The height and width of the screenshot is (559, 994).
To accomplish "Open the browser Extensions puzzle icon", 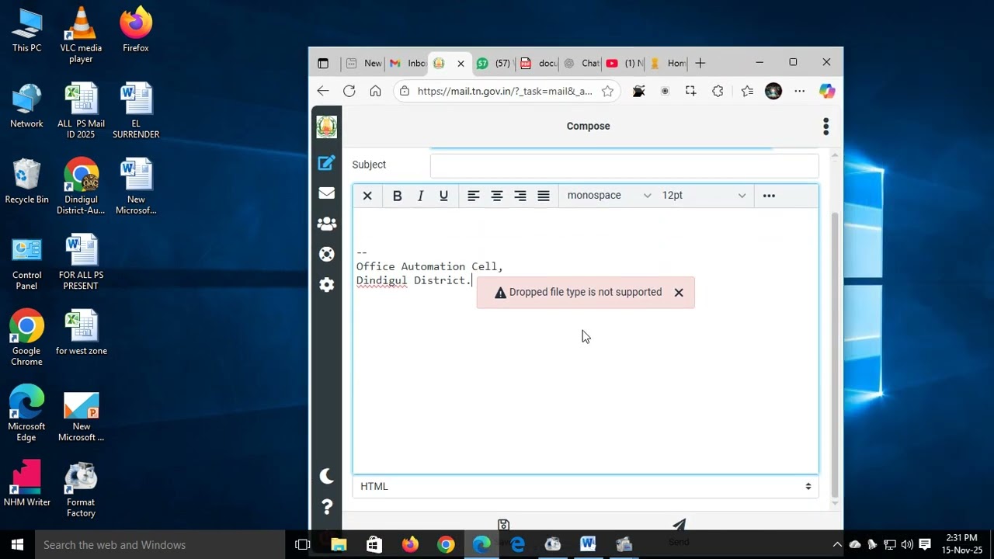I will 718,92.
